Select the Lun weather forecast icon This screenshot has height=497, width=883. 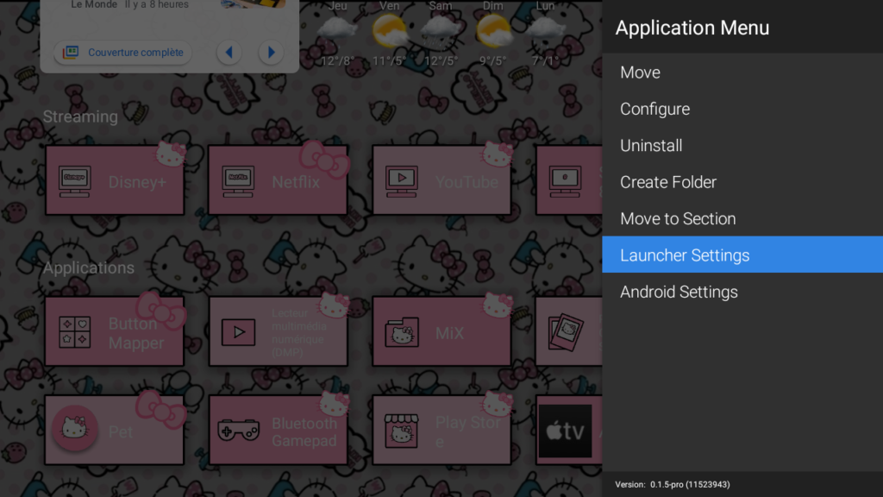(x=545, y=30)
